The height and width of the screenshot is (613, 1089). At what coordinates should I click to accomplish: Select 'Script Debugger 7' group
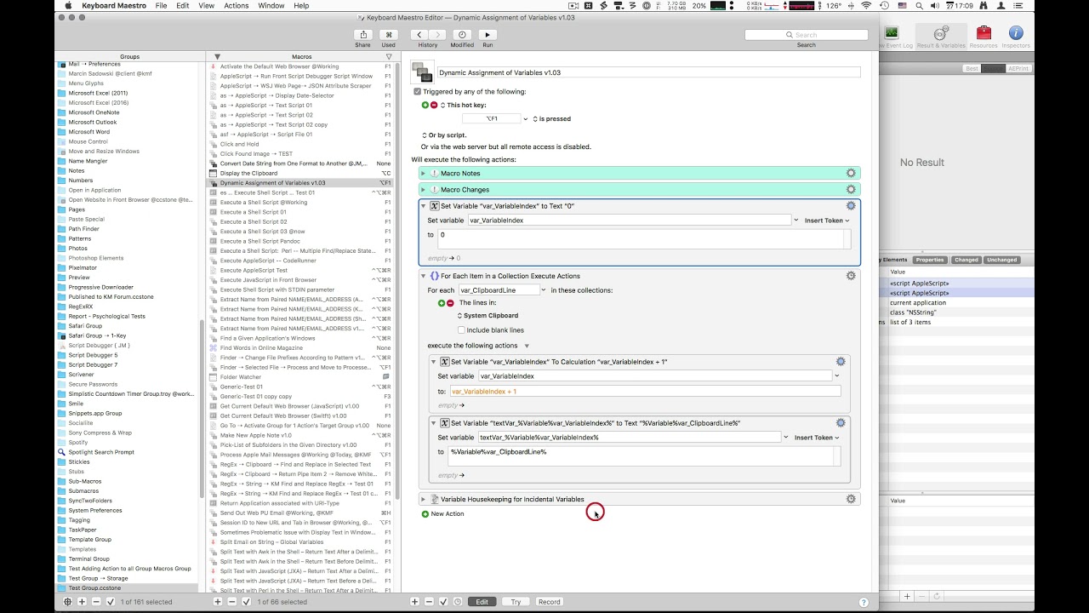coord(128,364)
